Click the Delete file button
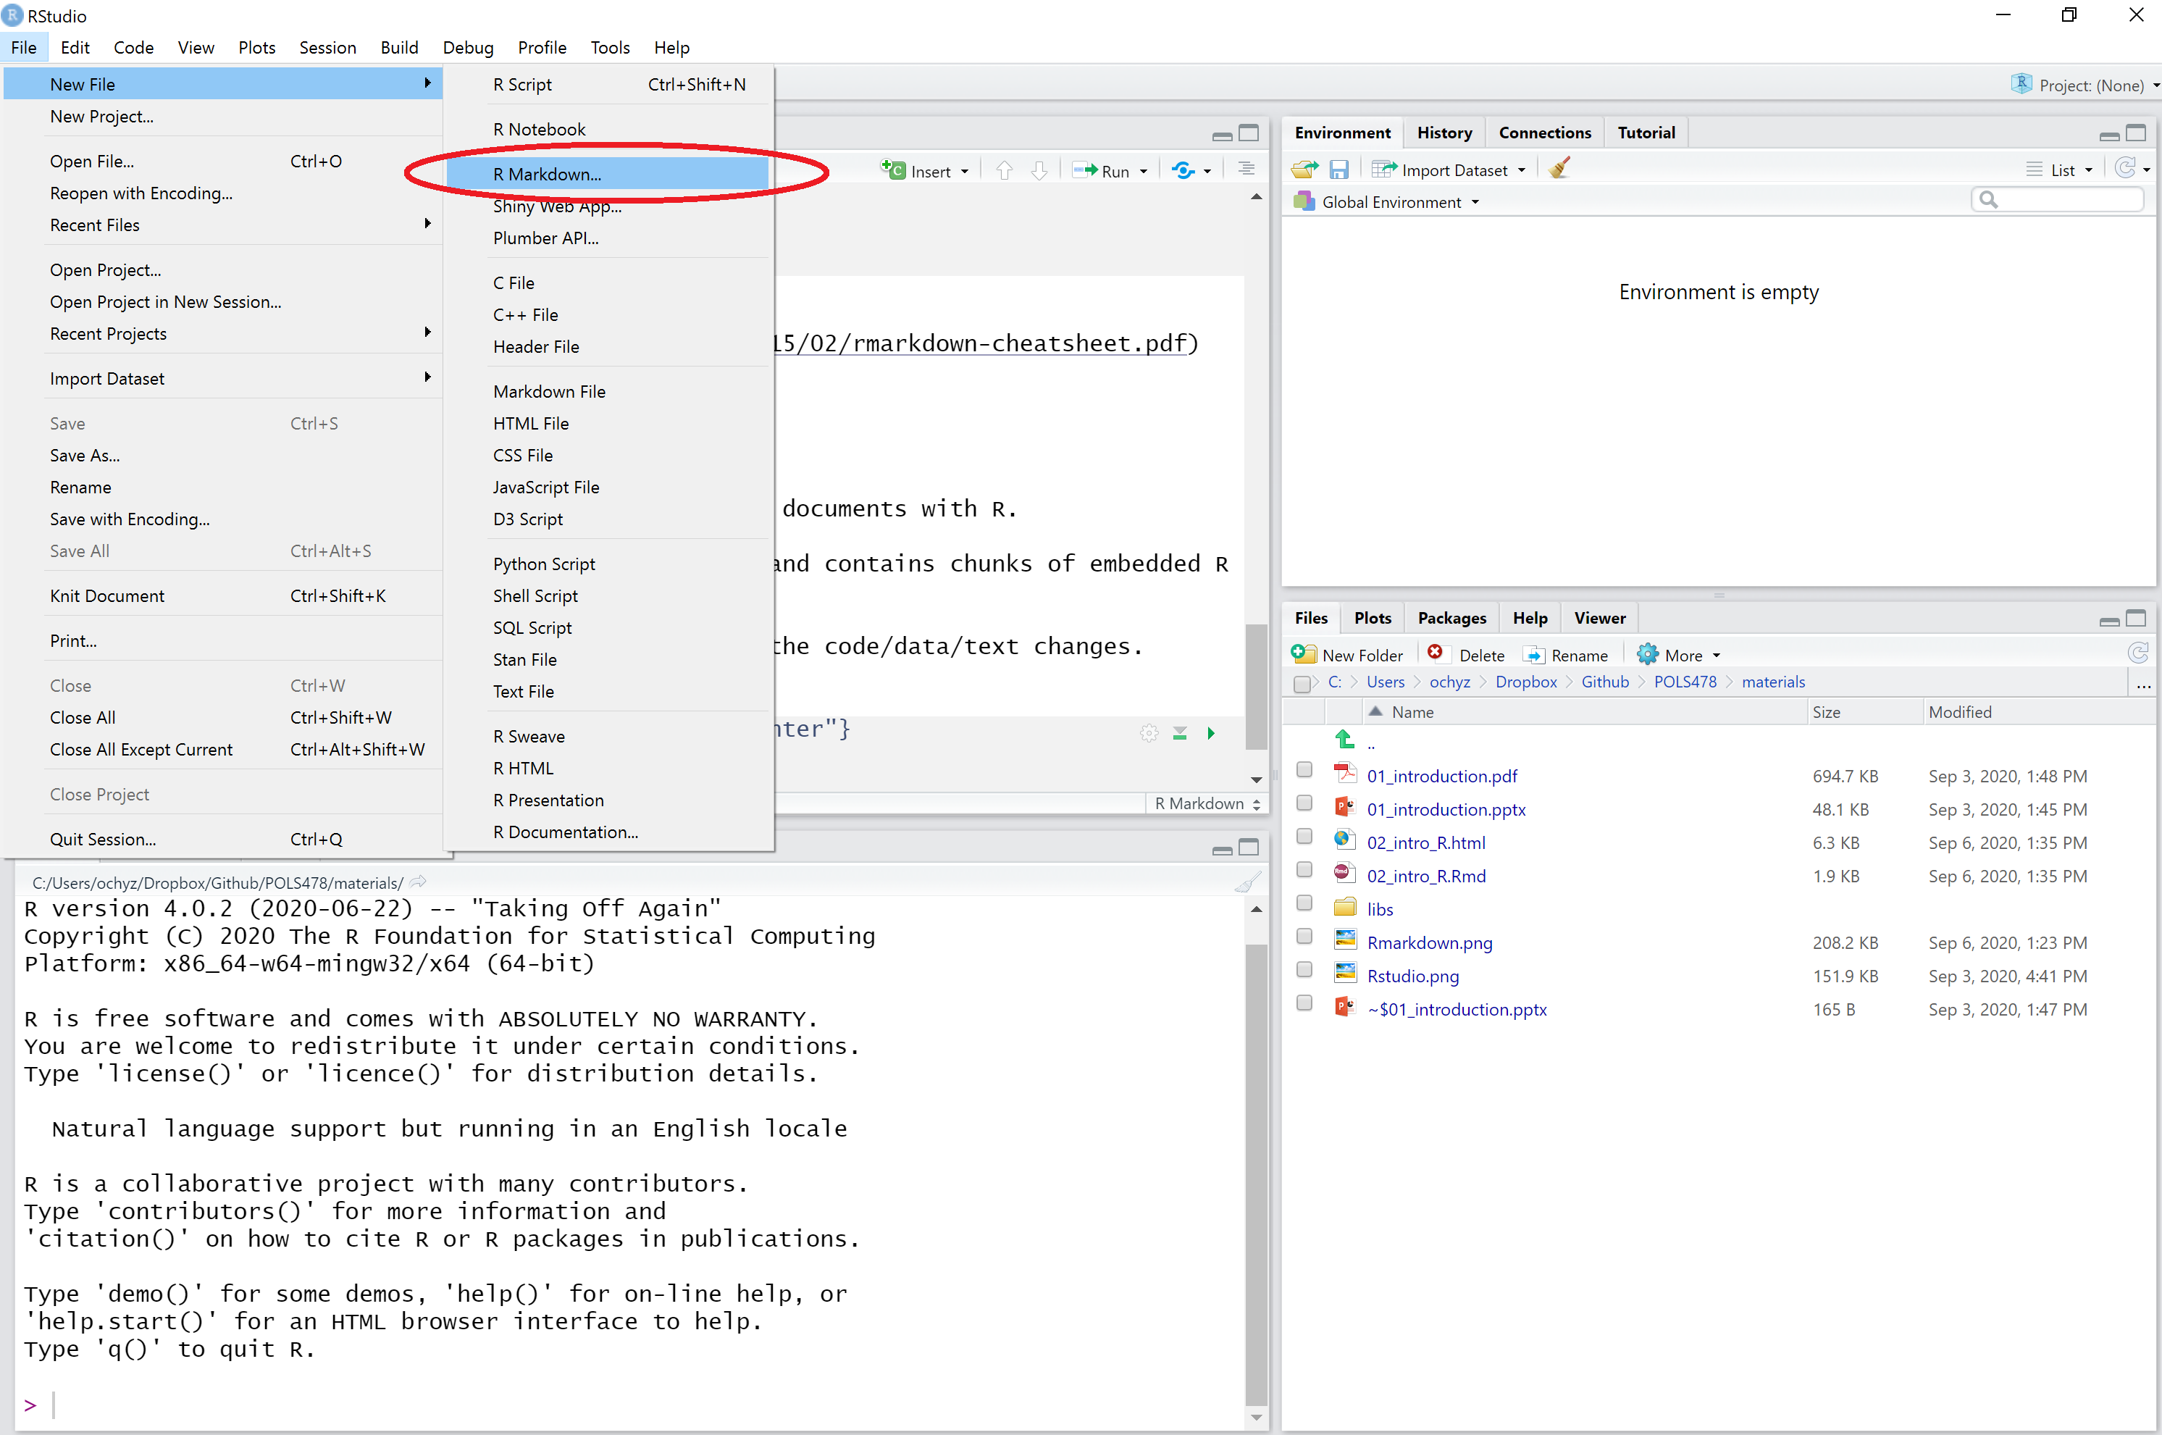 [1466, 656]
